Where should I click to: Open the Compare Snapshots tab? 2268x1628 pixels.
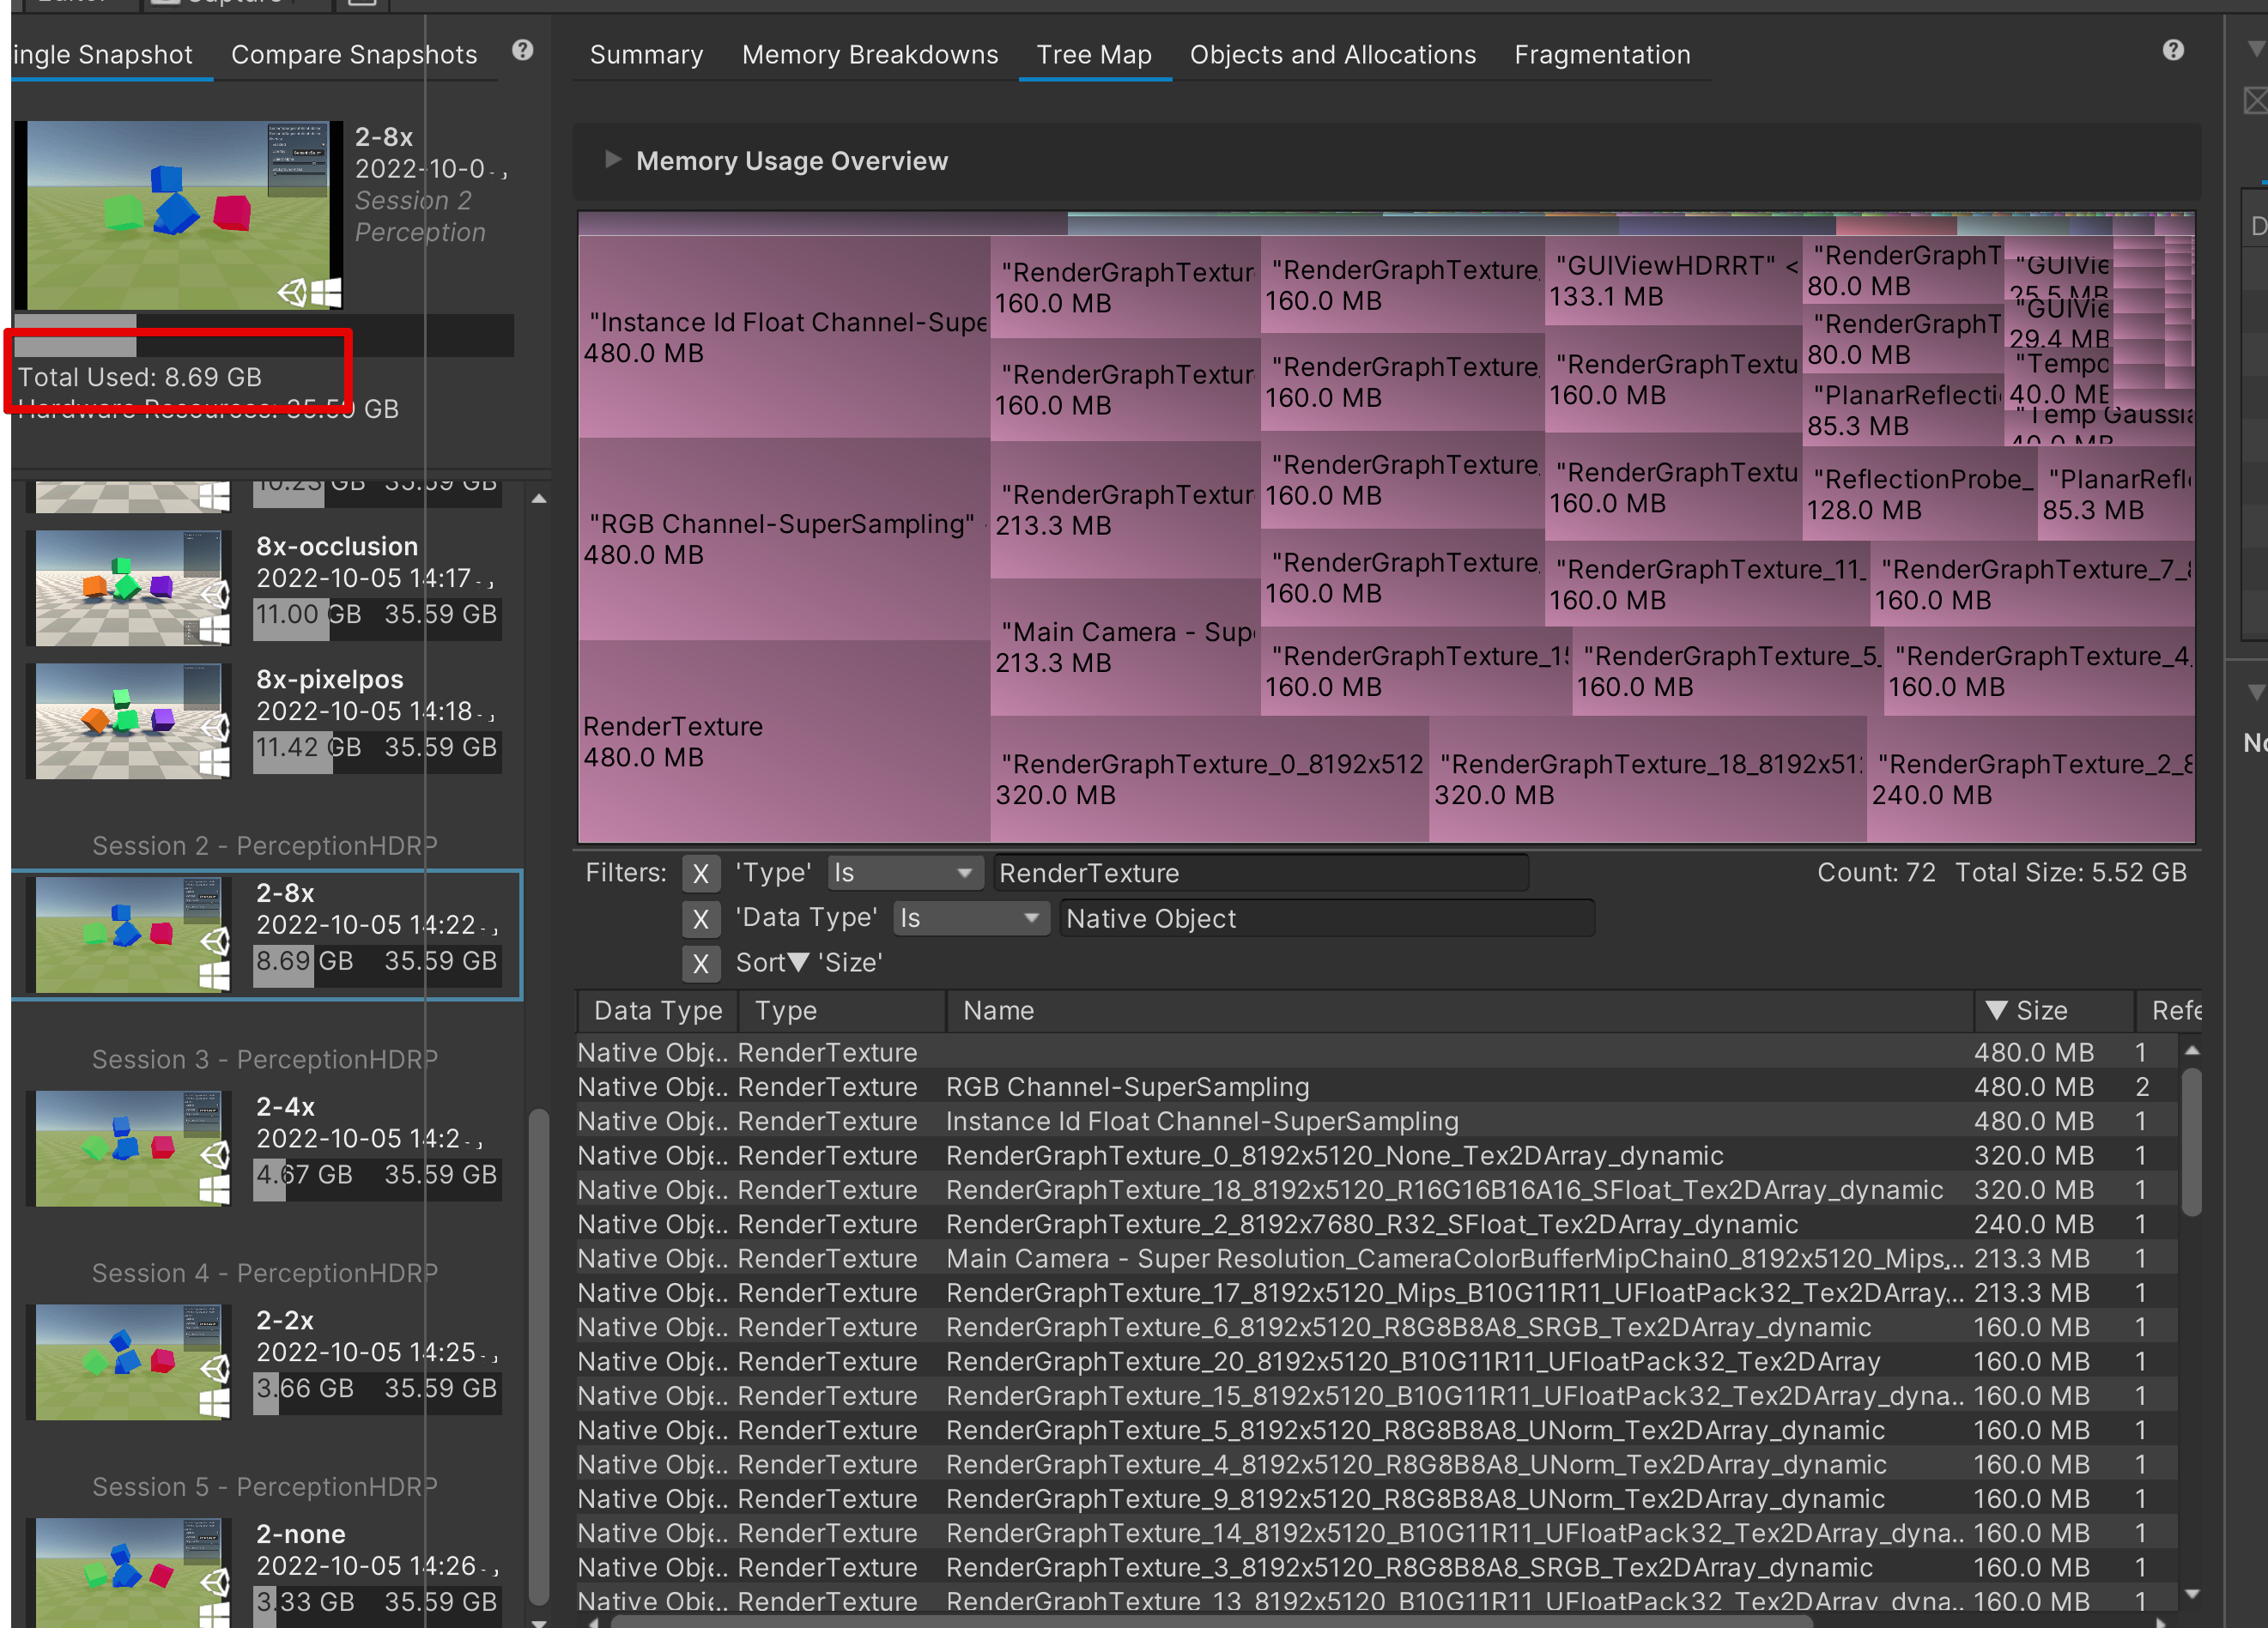coord(354,55)
